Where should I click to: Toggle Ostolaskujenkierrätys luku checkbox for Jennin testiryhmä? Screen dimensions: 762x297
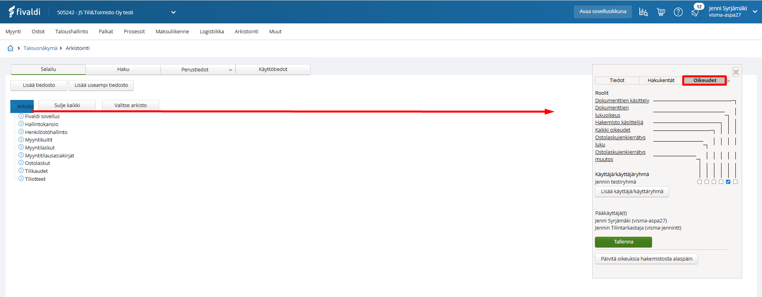coord(707,182)
